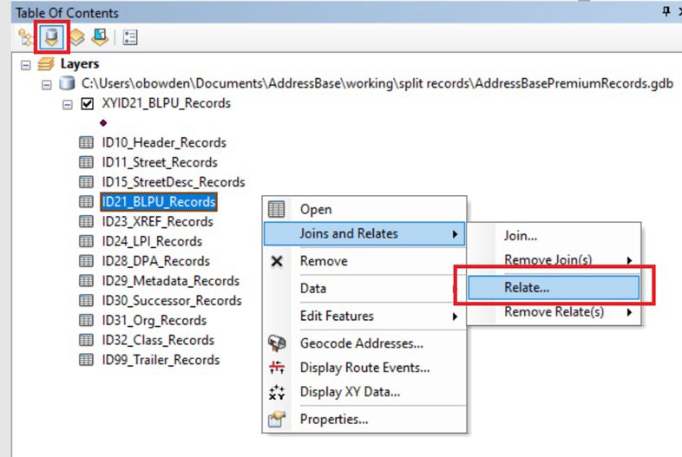Click the table icon beside ID10_Header_Records

coord(86,142)
